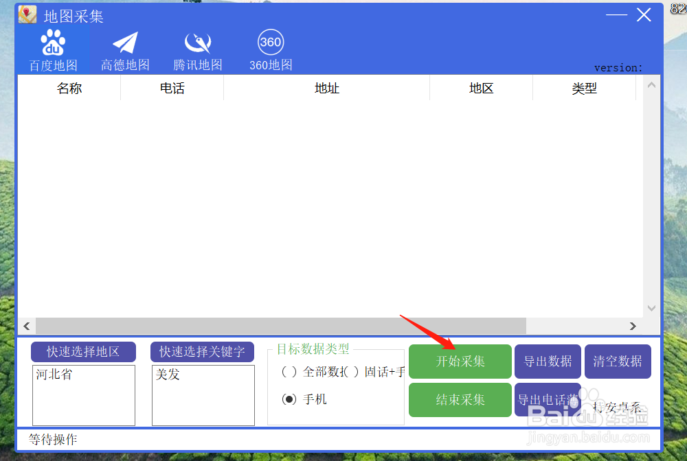Image resolution: width=687 pixels, height=461 pixels.
Task: Open 快速选择关键字 selector
Action: coord(202,352)
